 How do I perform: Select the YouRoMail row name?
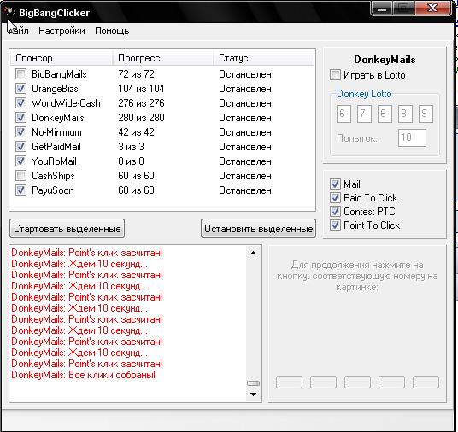click(x=54, y=161)
